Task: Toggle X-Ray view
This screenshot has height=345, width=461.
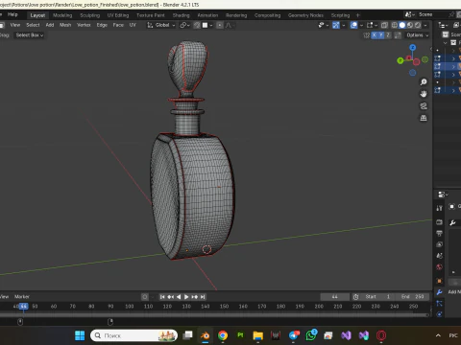Action: click(384, 25)
